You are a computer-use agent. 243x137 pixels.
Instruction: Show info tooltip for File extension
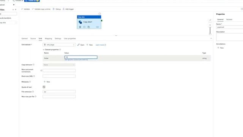click(33, 92)
